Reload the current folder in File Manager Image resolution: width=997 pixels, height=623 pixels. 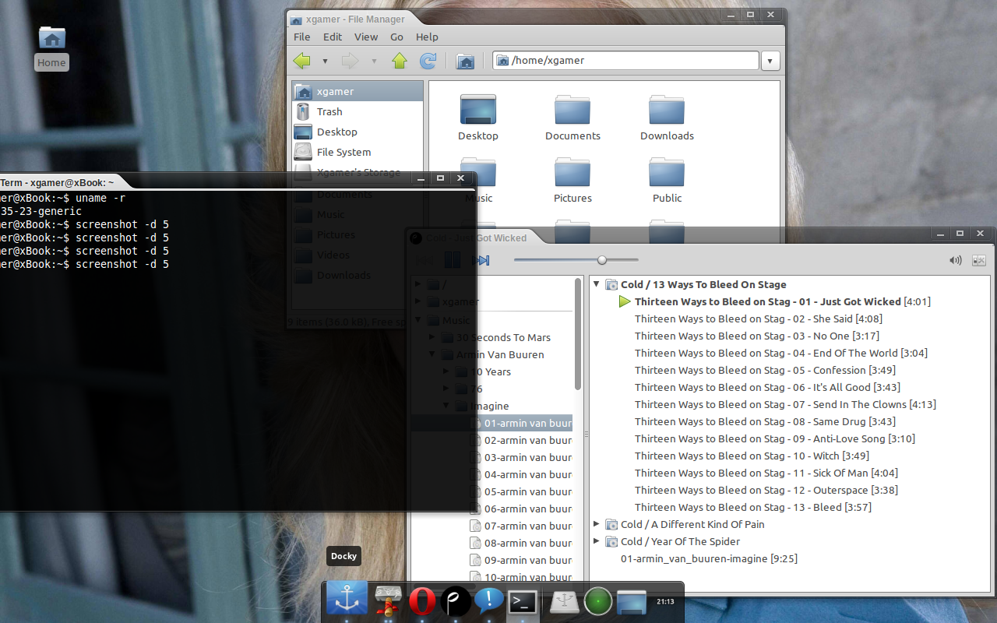(428, 61)
